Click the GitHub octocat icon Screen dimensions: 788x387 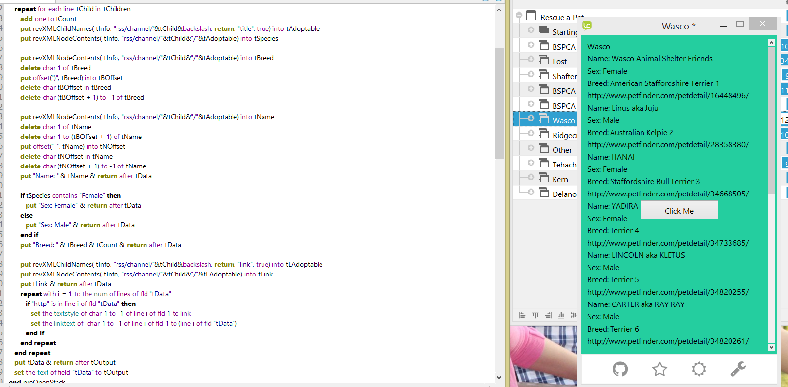pyautogui.click(x=620, y=369)
